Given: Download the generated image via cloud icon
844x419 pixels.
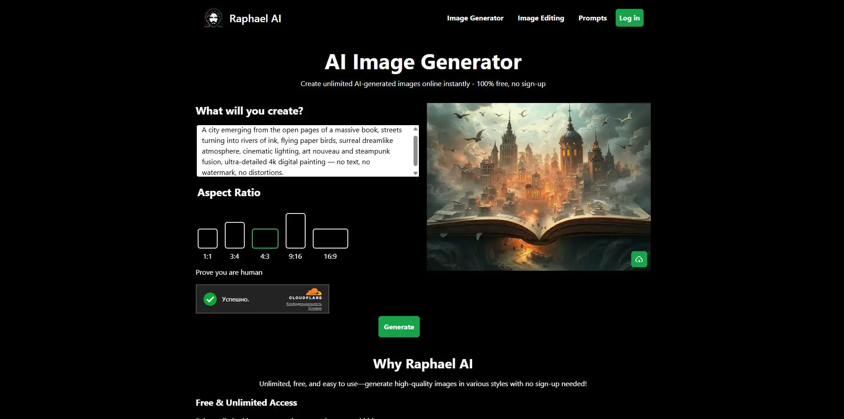Looking at the screenshot, I should pos(639,259).
